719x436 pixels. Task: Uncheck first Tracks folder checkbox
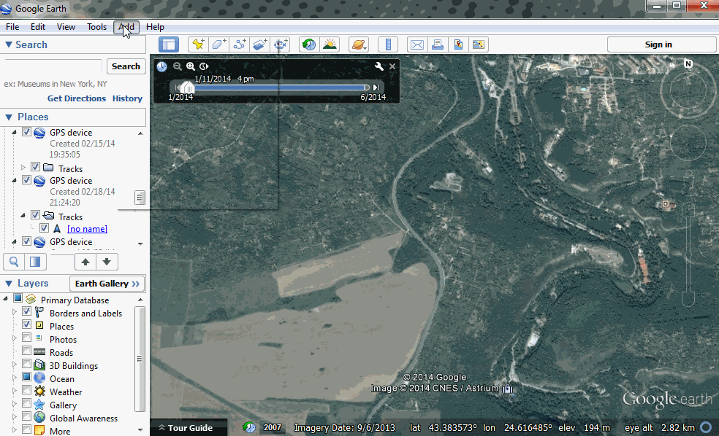click(35, 166)
